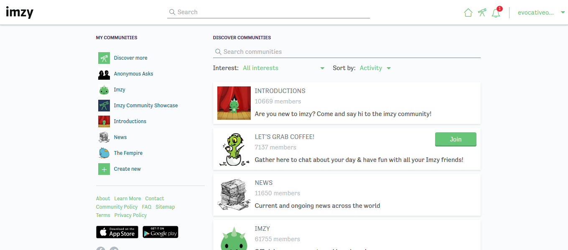Open the About footer link
The height and width of the screenshot is (250, 568).
(x=103, y=199)
